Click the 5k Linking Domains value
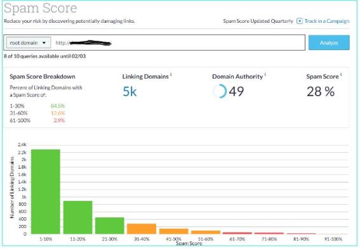 tap(130, 92)
